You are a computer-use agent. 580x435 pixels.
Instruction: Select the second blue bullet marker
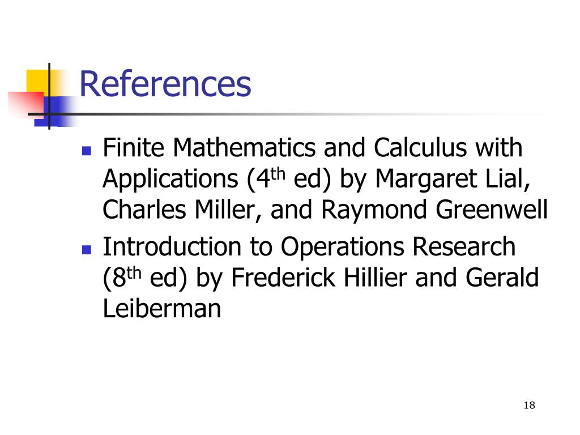[x=87, y=250]
